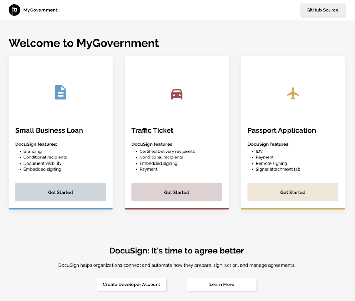The image size is (355, 301).
Task: Click the Payment feature under Traffic Ticket
Action: pos(148,169)
